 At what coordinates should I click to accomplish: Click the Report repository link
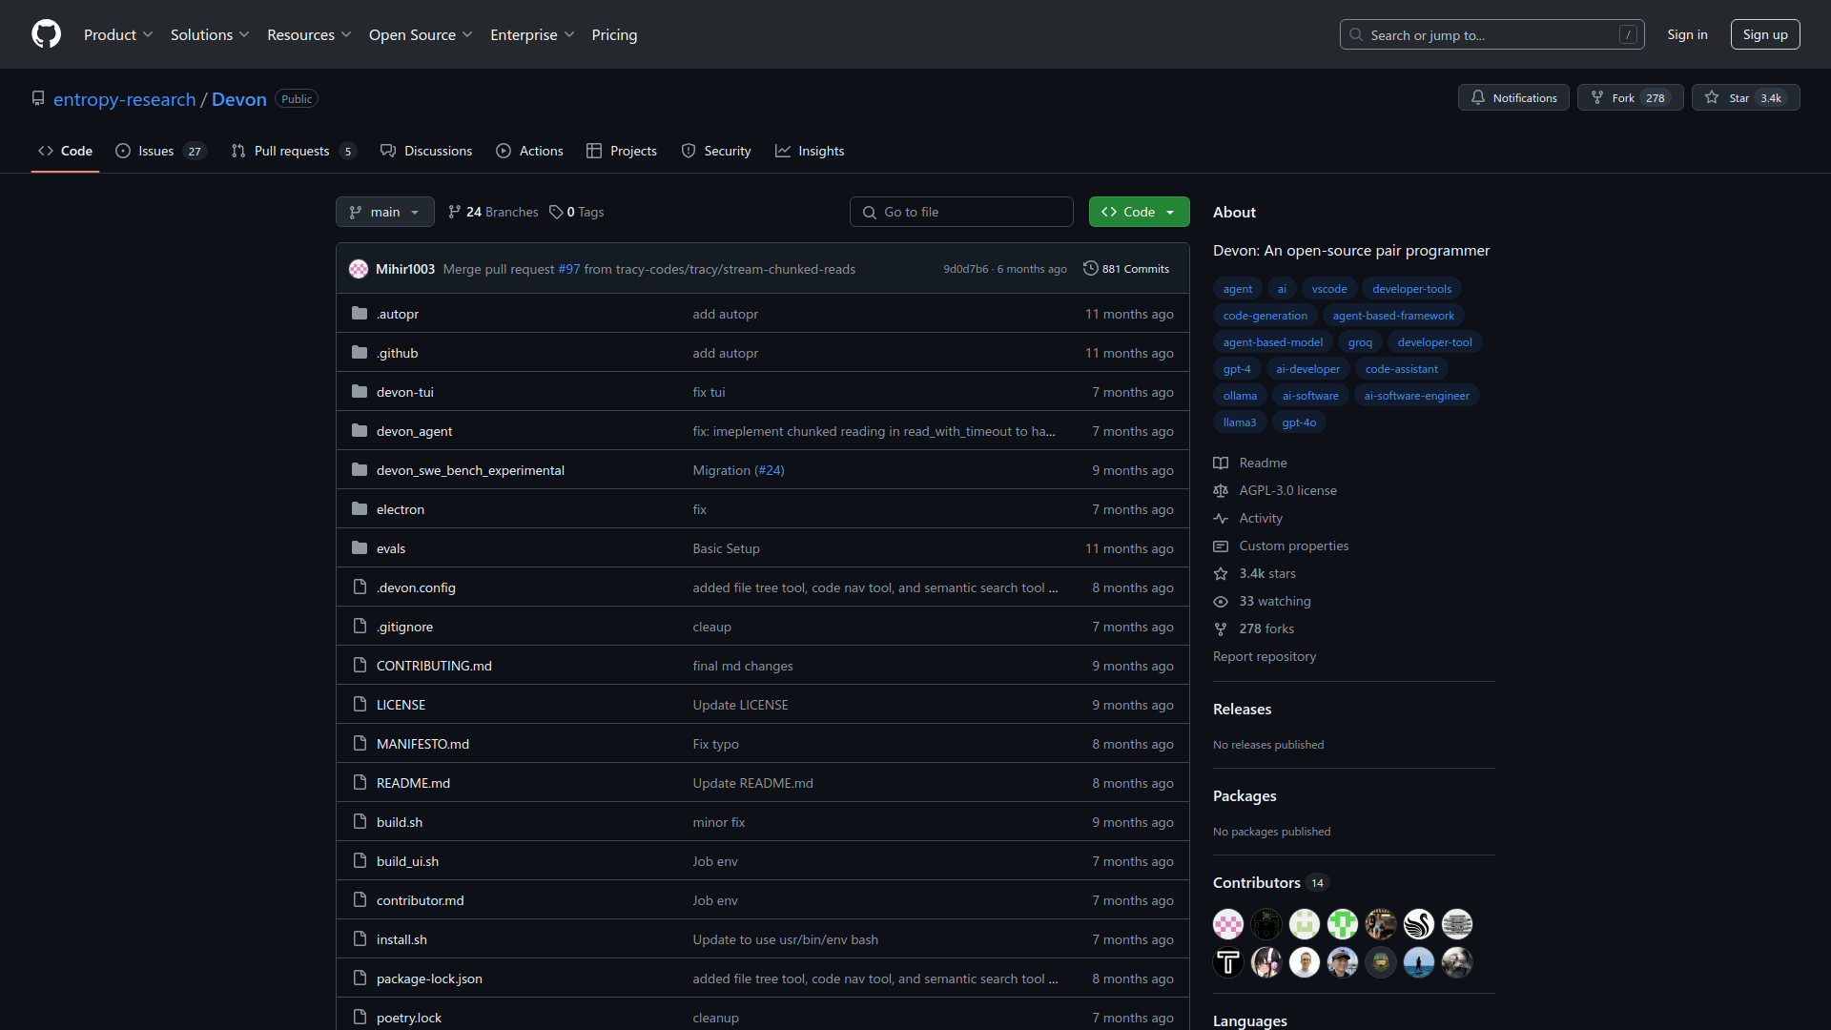[1265, 656]
